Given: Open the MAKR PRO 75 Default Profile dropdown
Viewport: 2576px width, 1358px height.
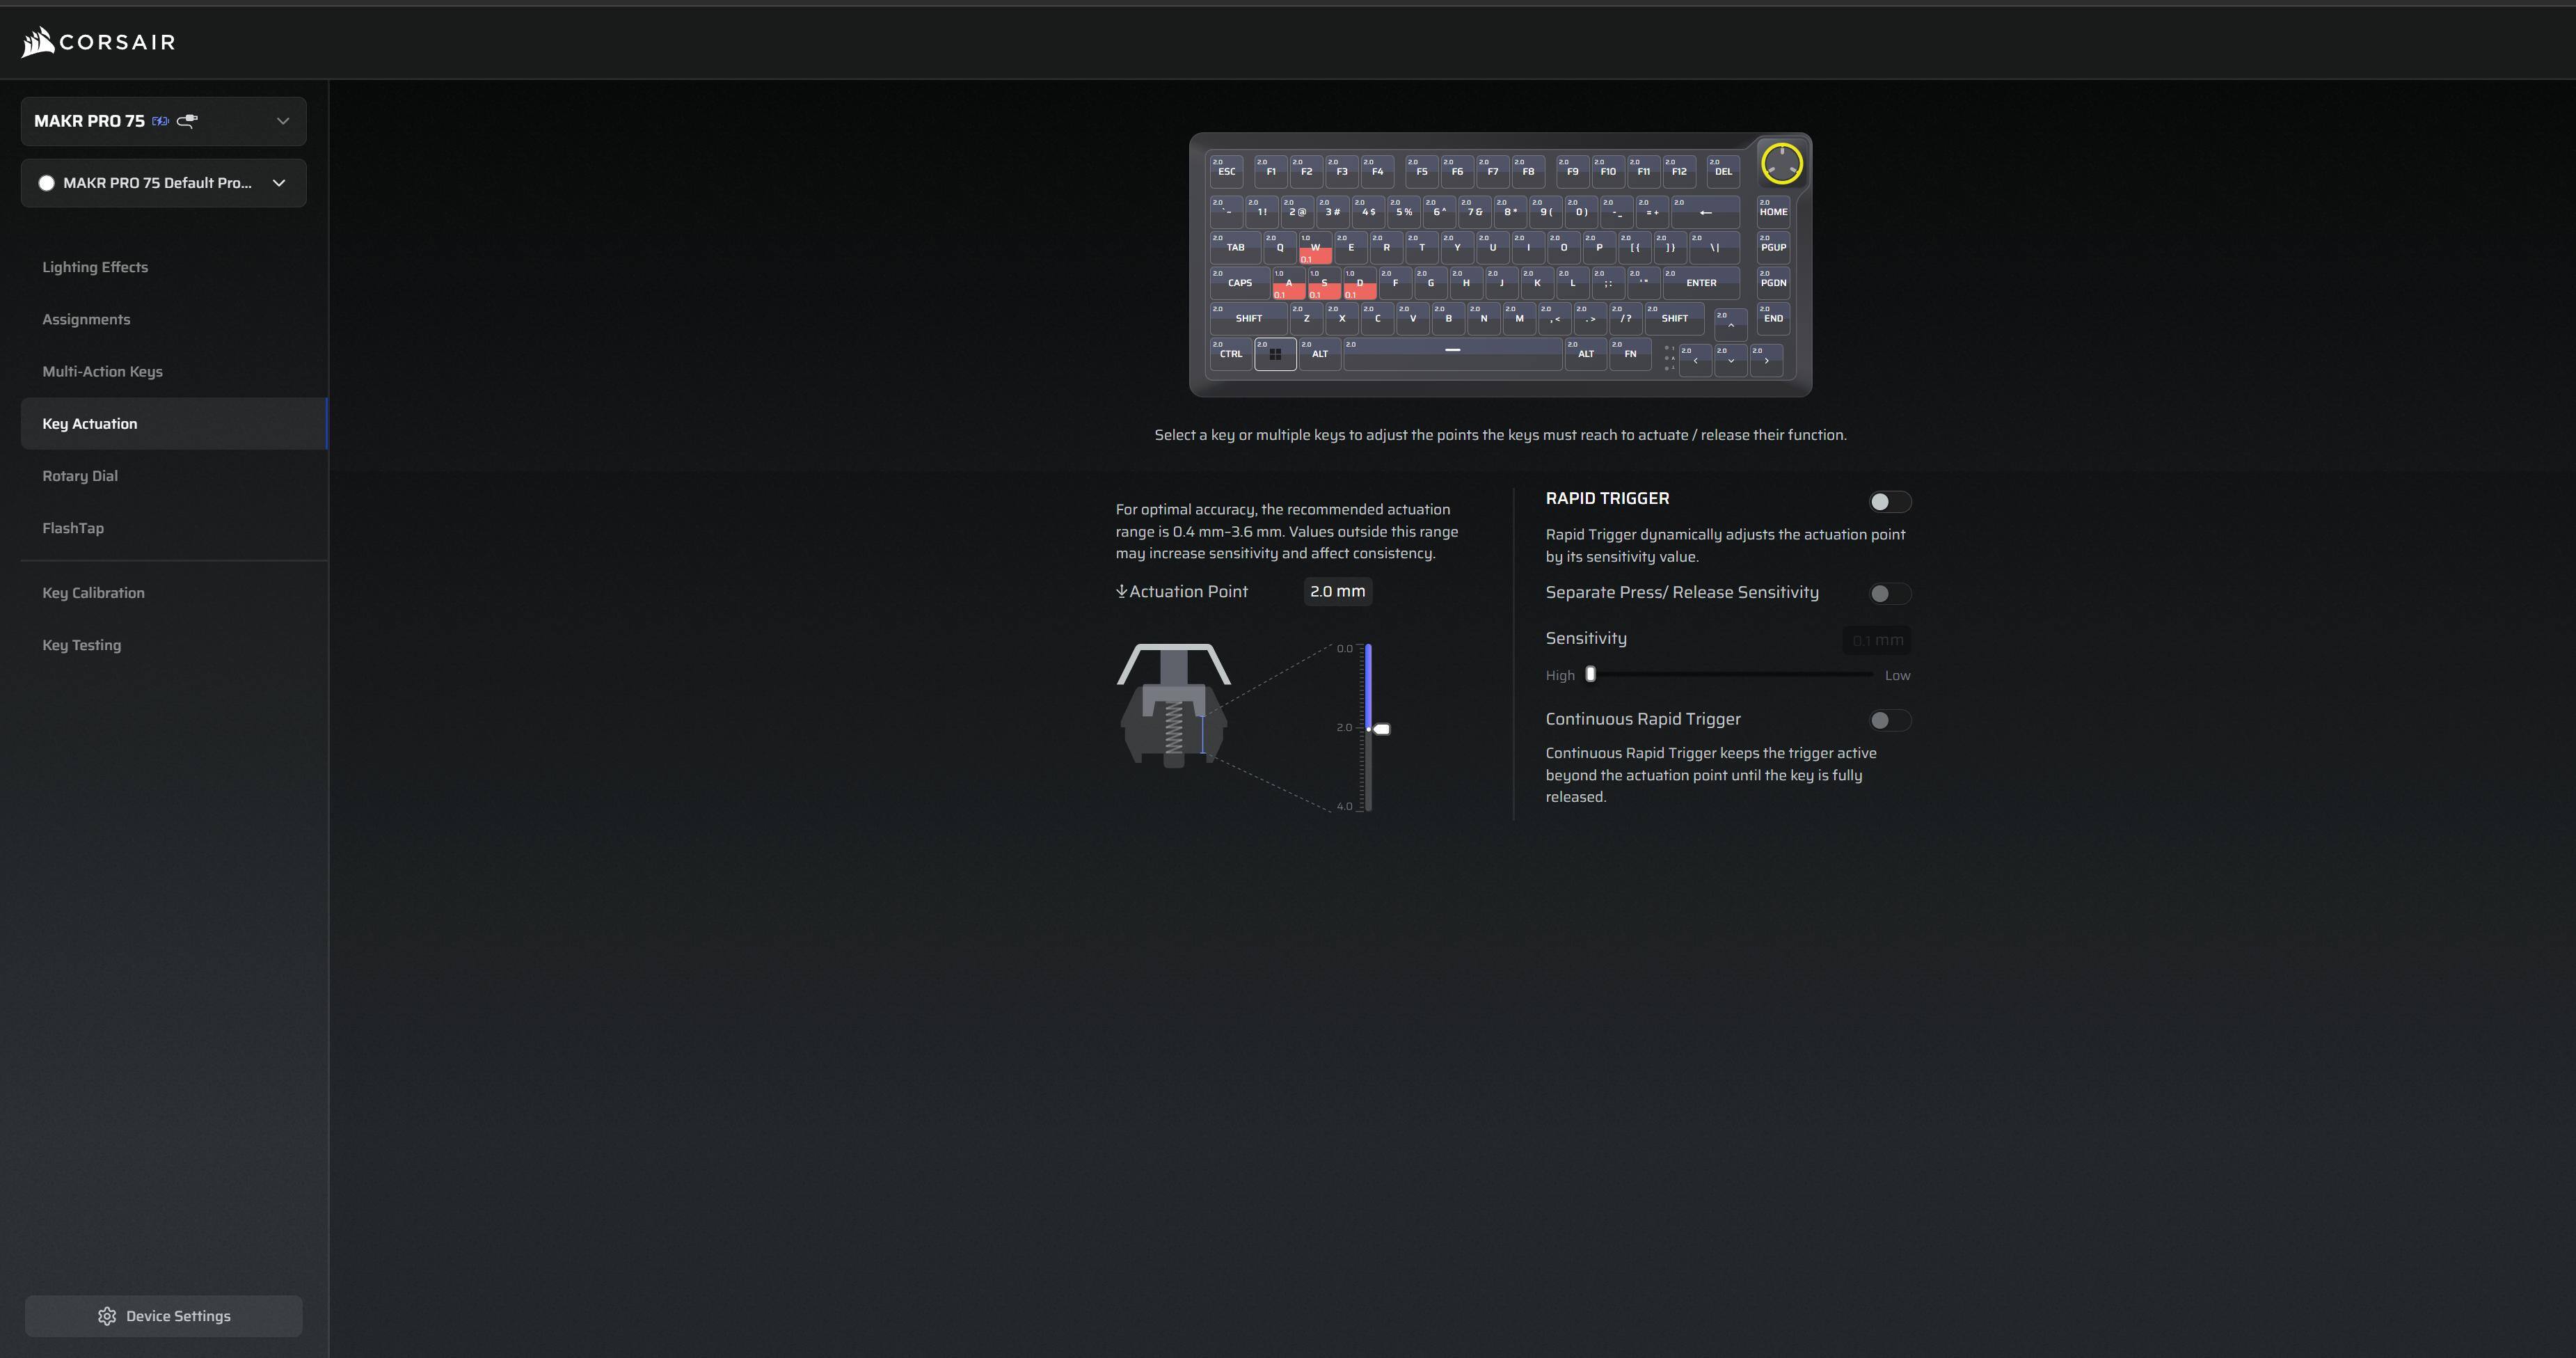Looking at the screenshot, I should [164, 183].
